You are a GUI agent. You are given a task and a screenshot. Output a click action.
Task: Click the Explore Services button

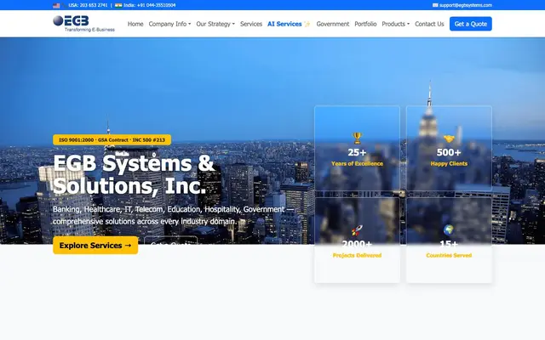pos(95,246)
